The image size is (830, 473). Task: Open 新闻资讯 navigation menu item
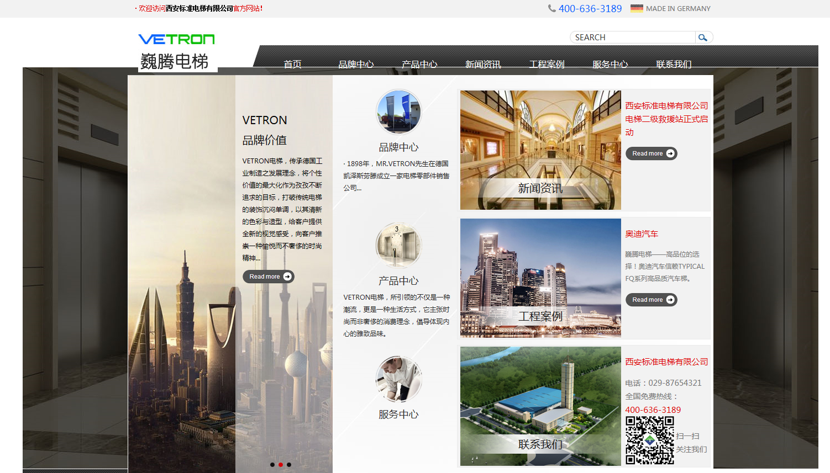tap(483, 64)
